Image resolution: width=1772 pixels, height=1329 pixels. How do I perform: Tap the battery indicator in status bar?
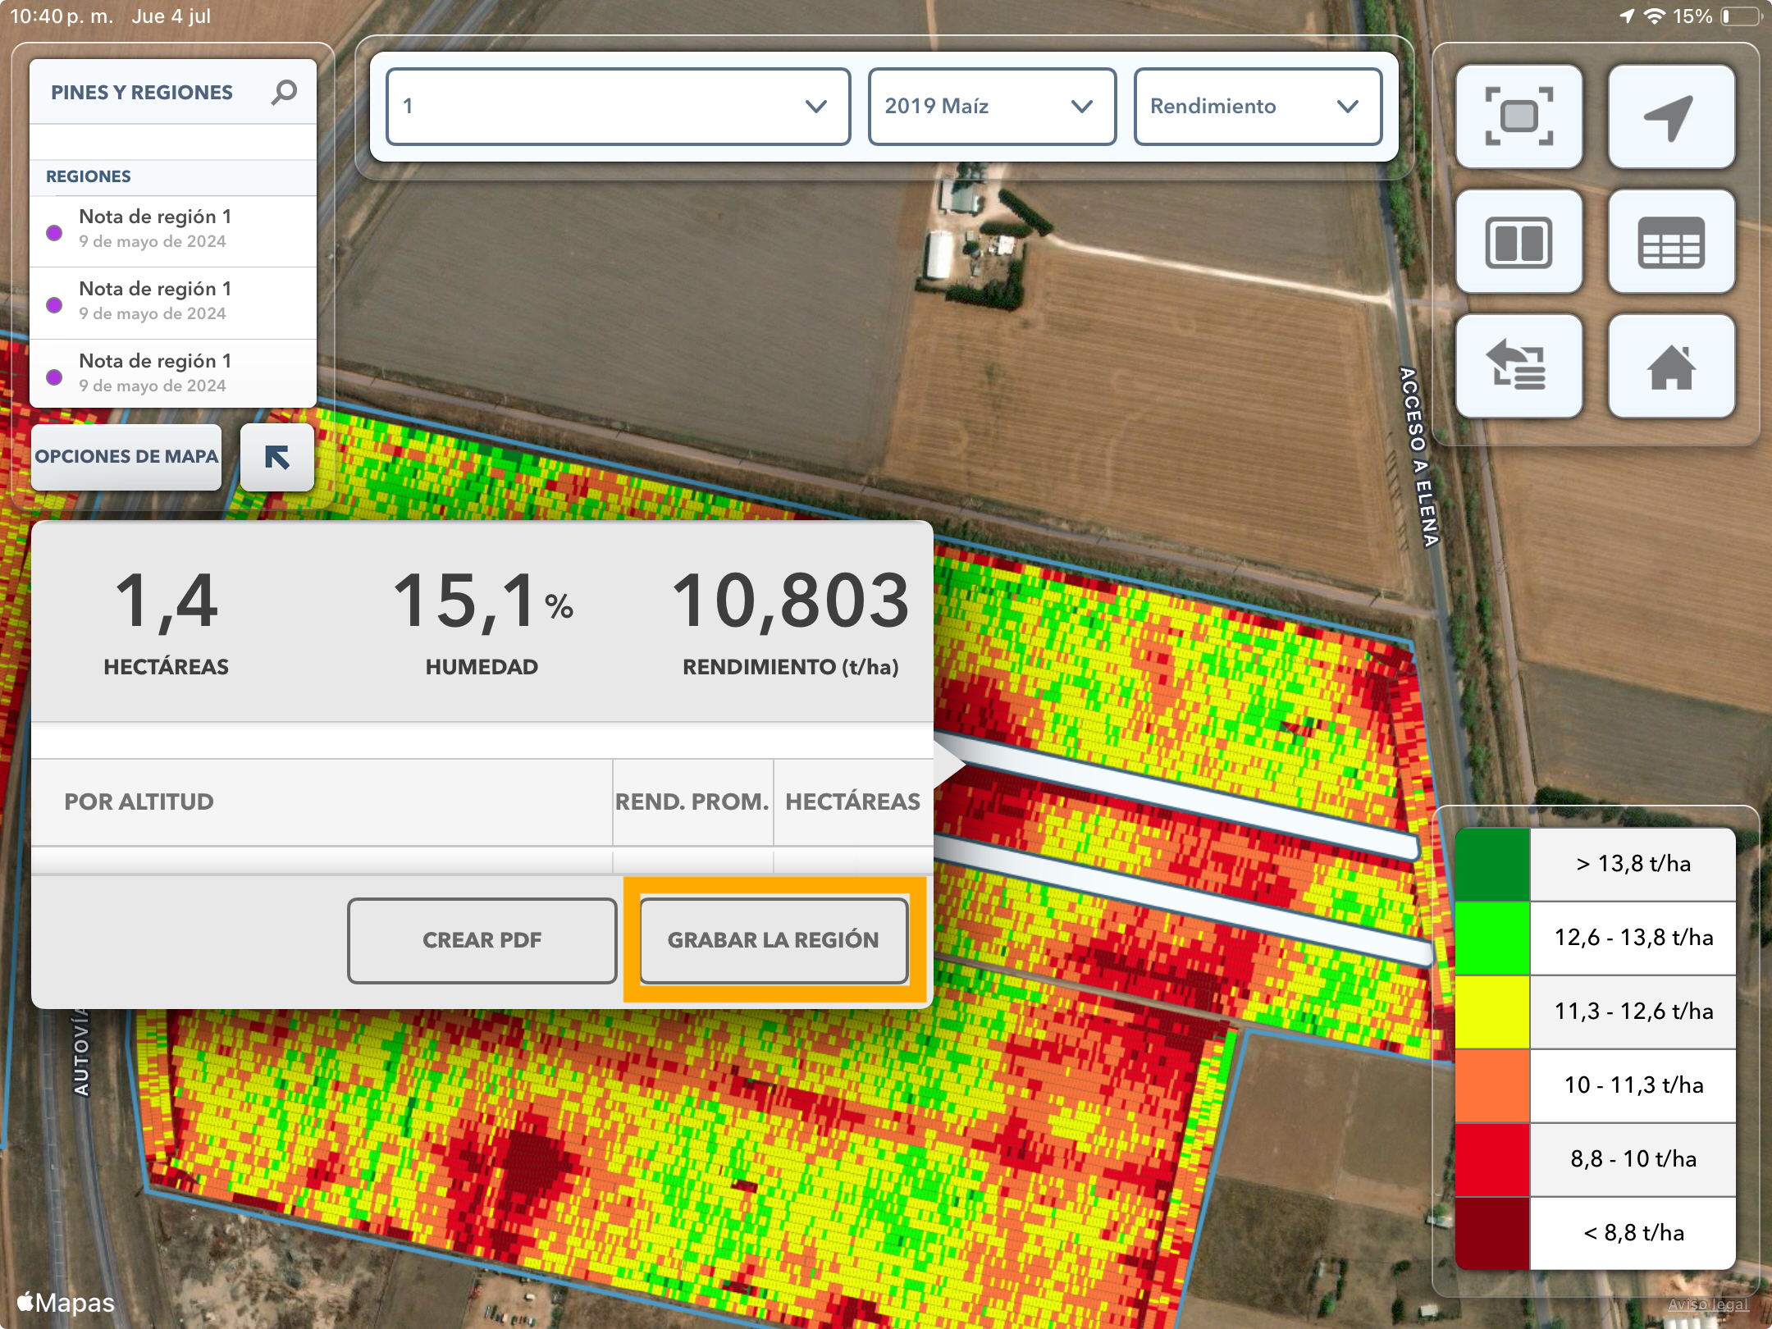click(1741, 16)
